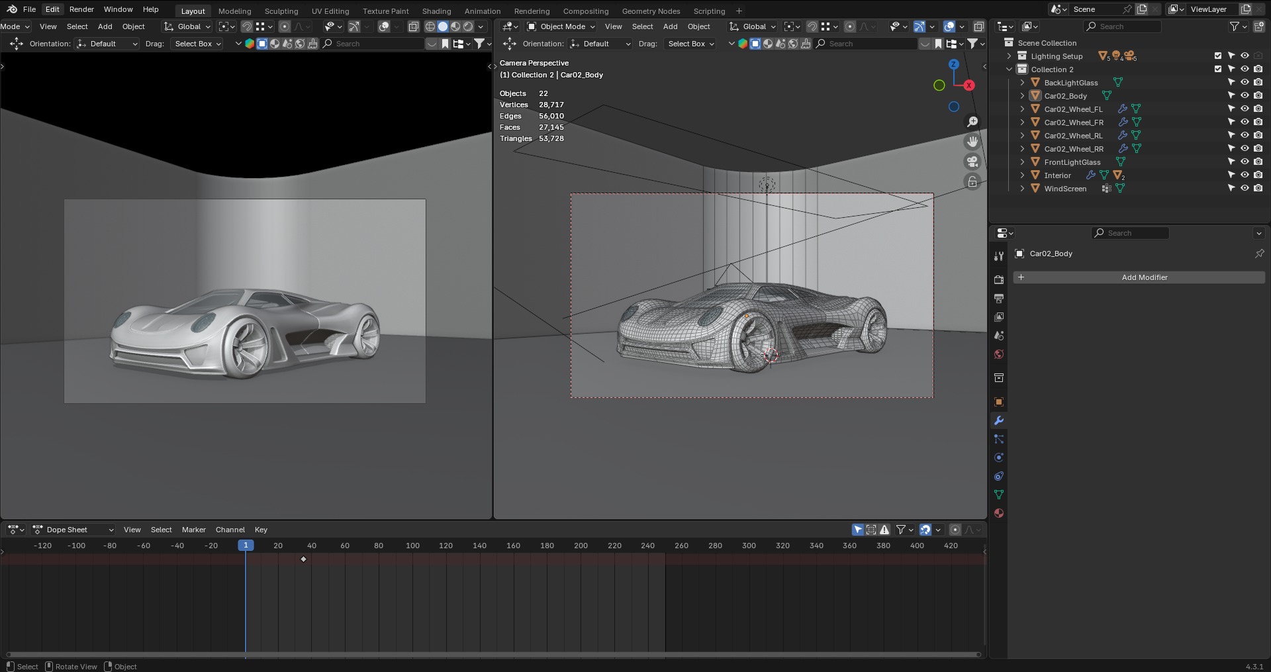Expand the FrontLightGlass object row
Screen dimensions: 1271x672
[x=1023, y=162]
